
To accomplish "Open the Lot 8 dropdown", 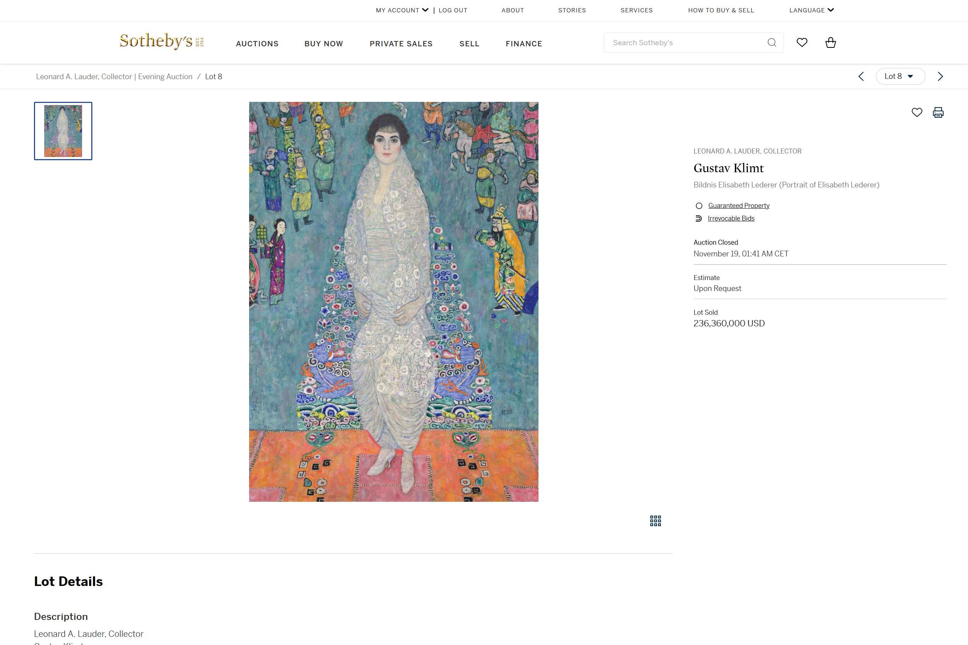I will coord(900,76).
